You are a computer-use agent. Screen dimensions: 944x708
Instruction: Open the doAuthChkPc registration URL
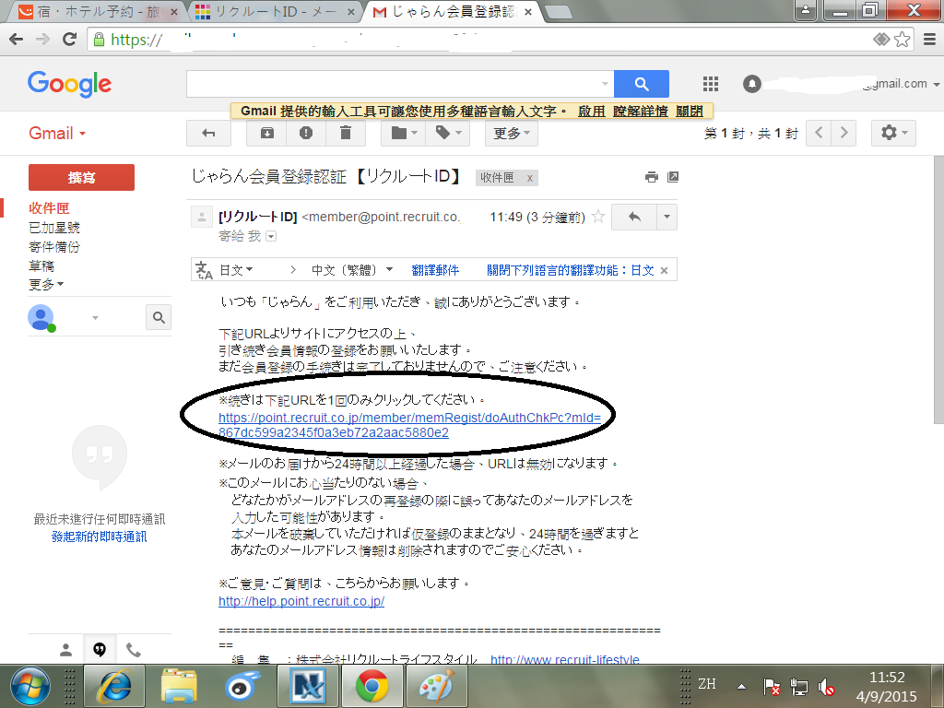coord(409,425)
